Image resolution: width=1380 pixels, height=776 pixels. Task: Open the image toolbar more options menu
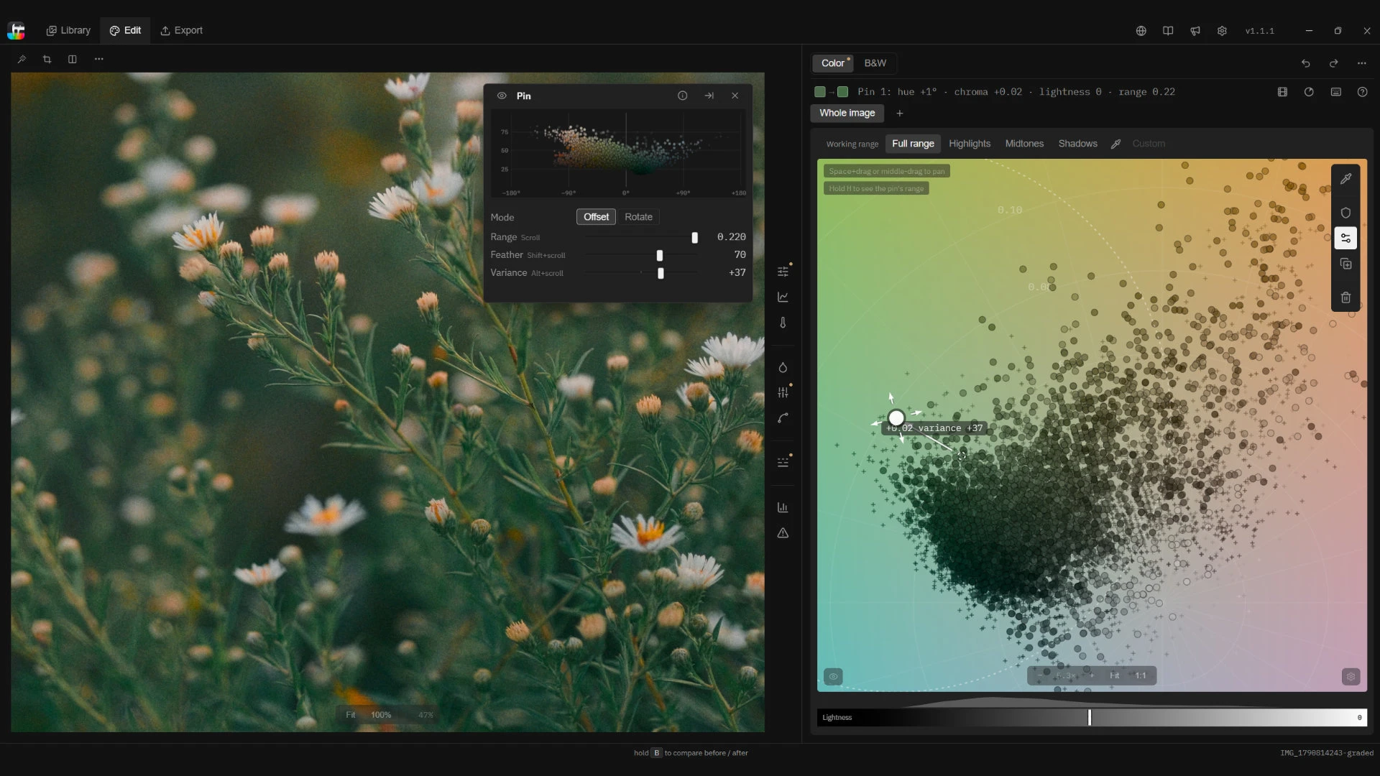98,59
